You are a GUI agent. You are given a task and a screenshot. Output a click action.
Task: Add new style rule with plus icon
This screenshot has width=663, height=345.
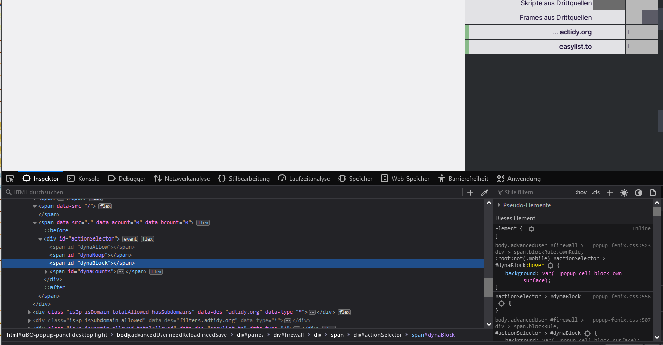pos(609,192)
